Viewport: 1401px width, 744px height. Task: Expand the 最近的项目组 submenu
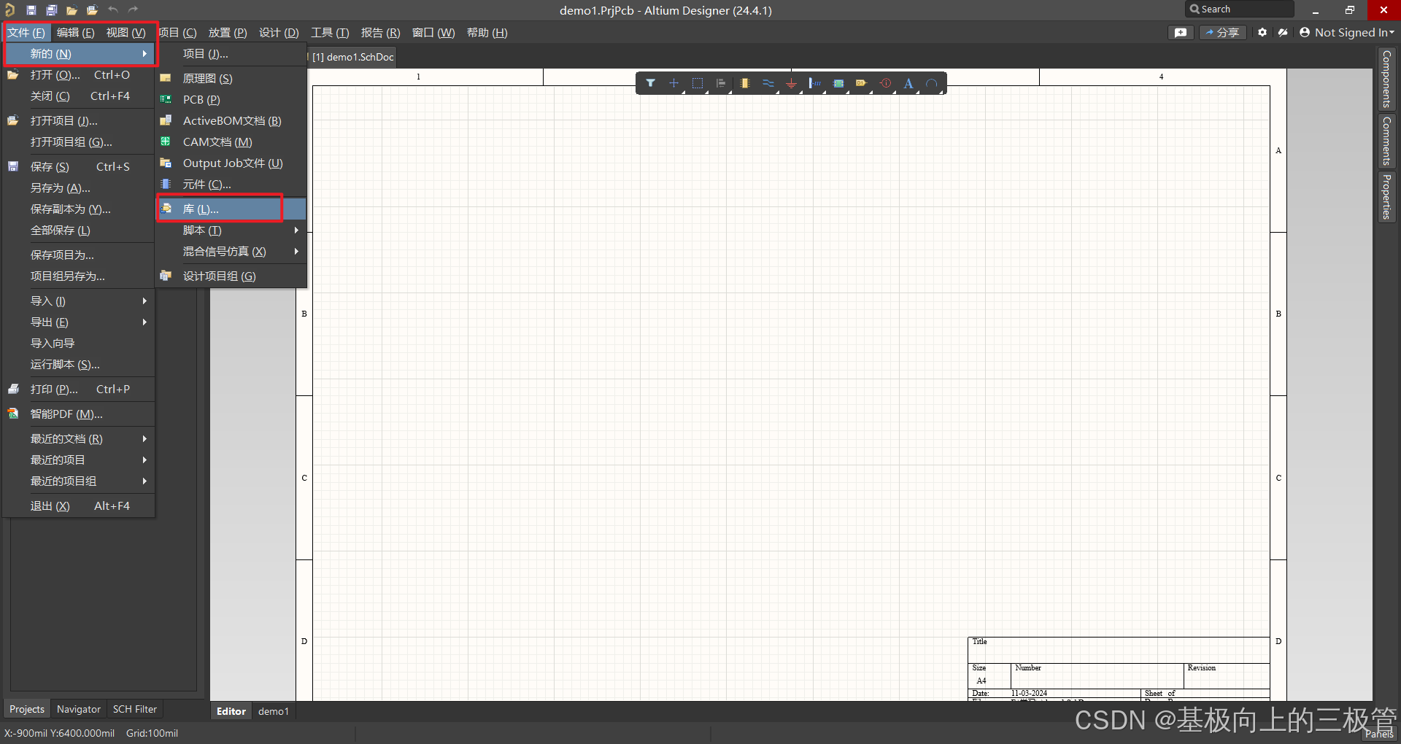click(79, 481)
